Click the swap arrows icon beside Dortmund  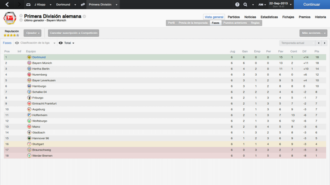click(83, 5)
